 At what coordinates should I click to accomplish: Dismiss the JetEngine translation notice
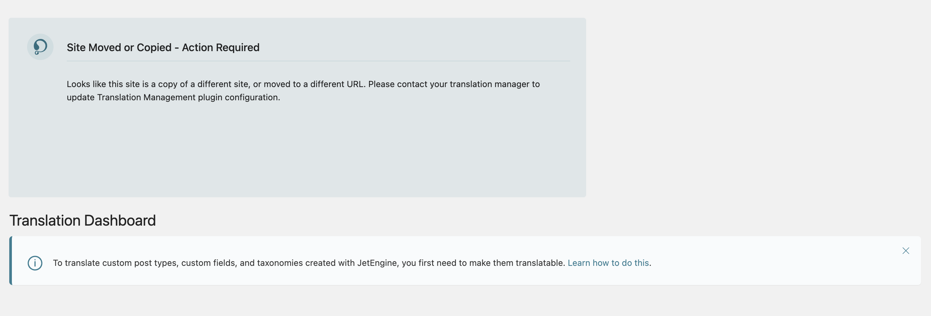tap(905, 251)
